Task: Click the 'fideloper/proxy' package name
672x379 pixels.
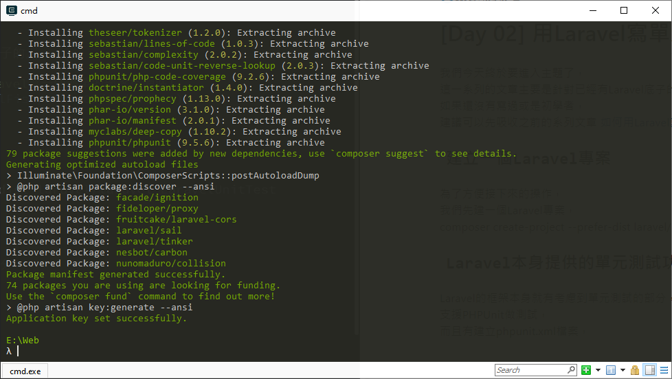Action: pyautogui.click(x=157, y=208)
